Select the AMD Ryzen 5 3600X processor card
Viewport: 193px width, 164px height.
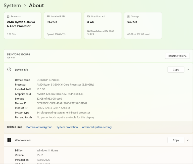[23, 25]
